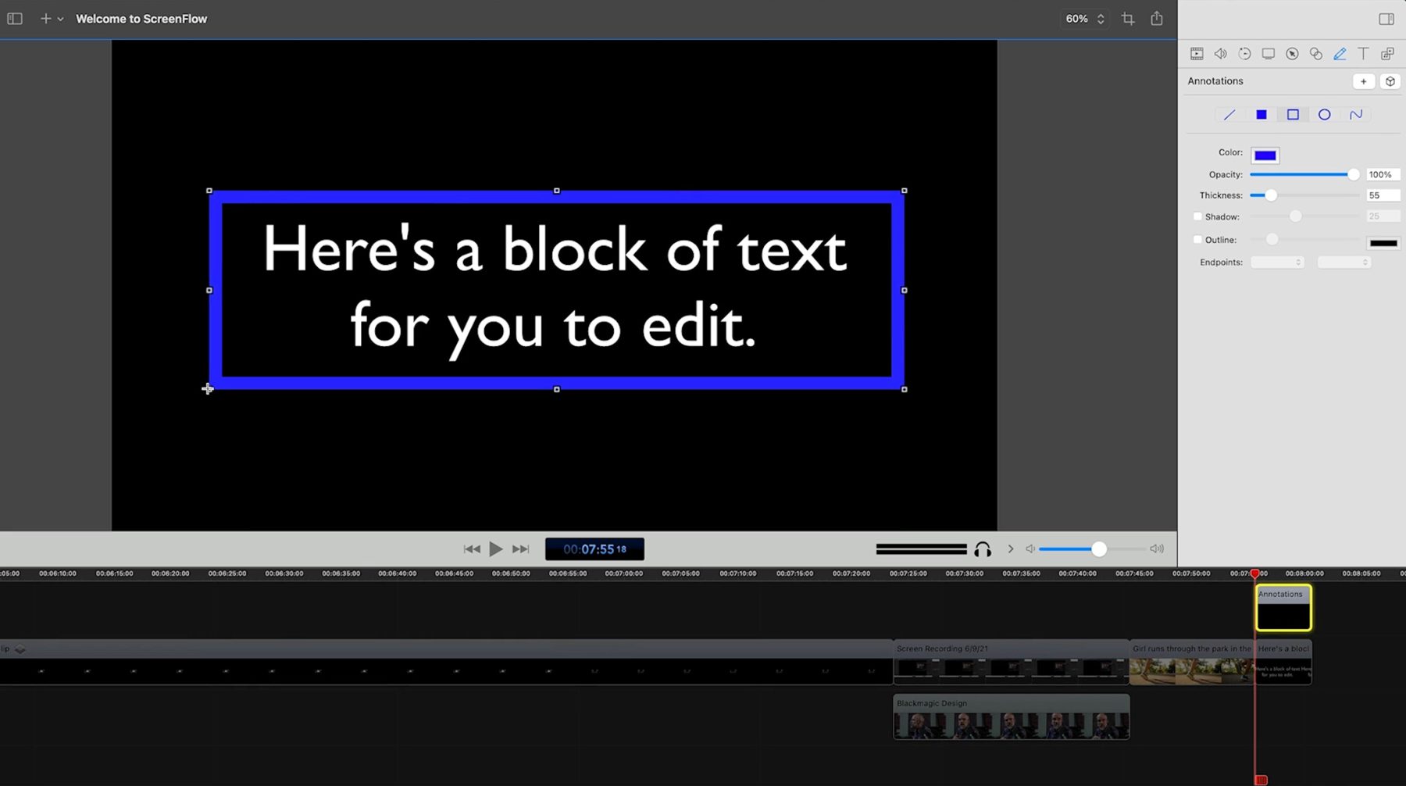Select the circle annotation shape
The height and width of the screenshot is (786, 1406).
tap(1324, 114)
